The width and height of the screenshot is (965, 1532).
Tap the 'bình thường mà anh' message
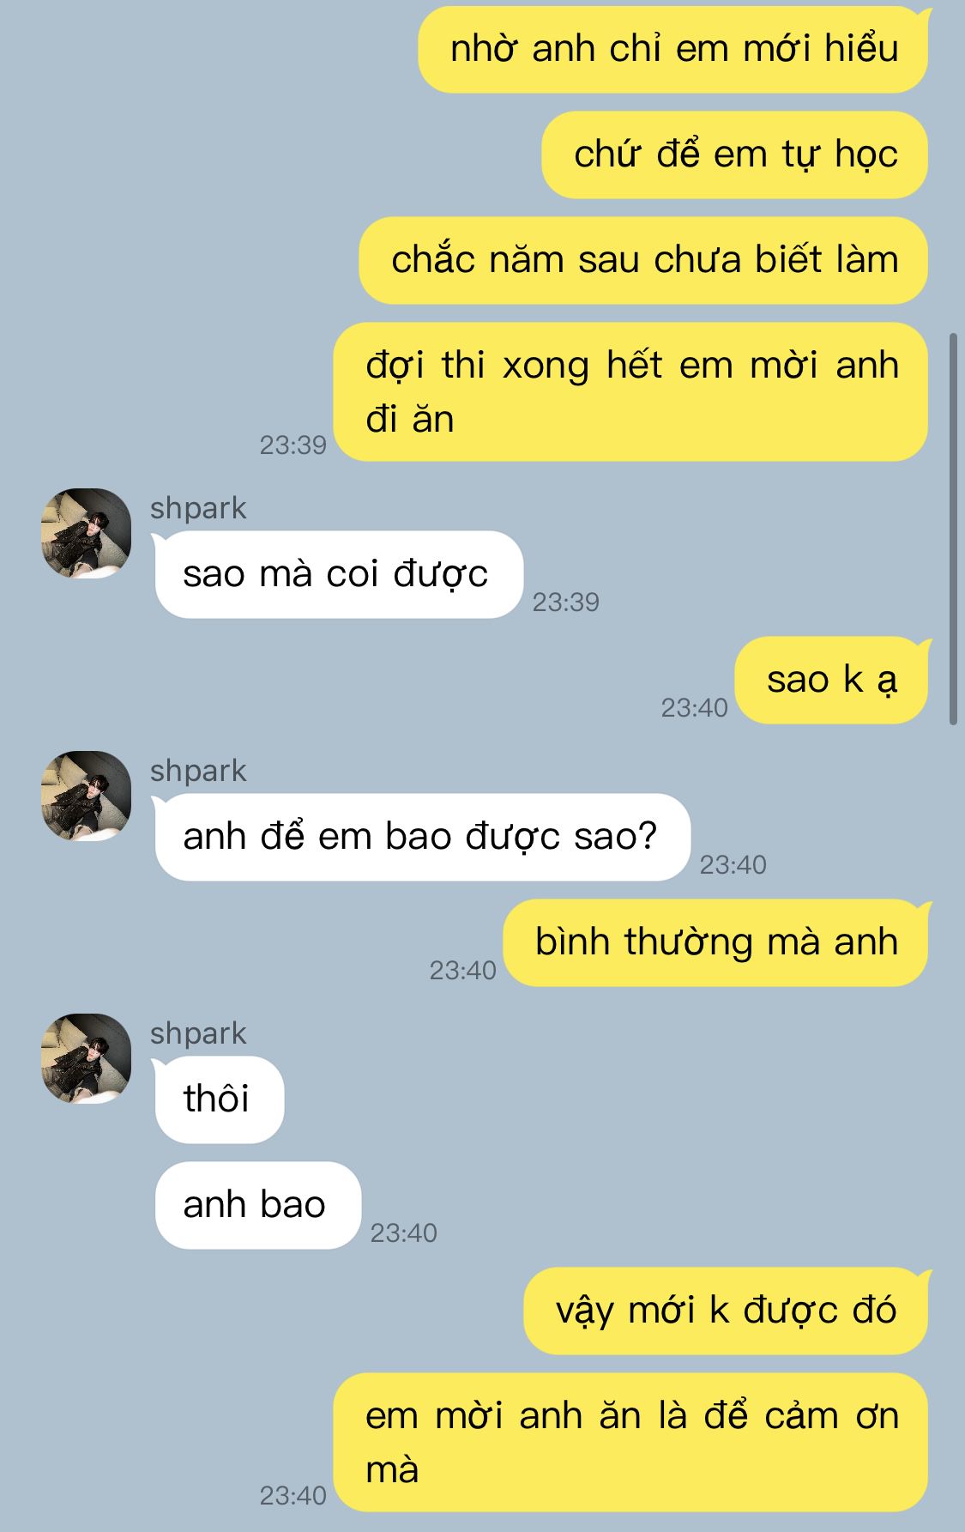pos(716,942)
